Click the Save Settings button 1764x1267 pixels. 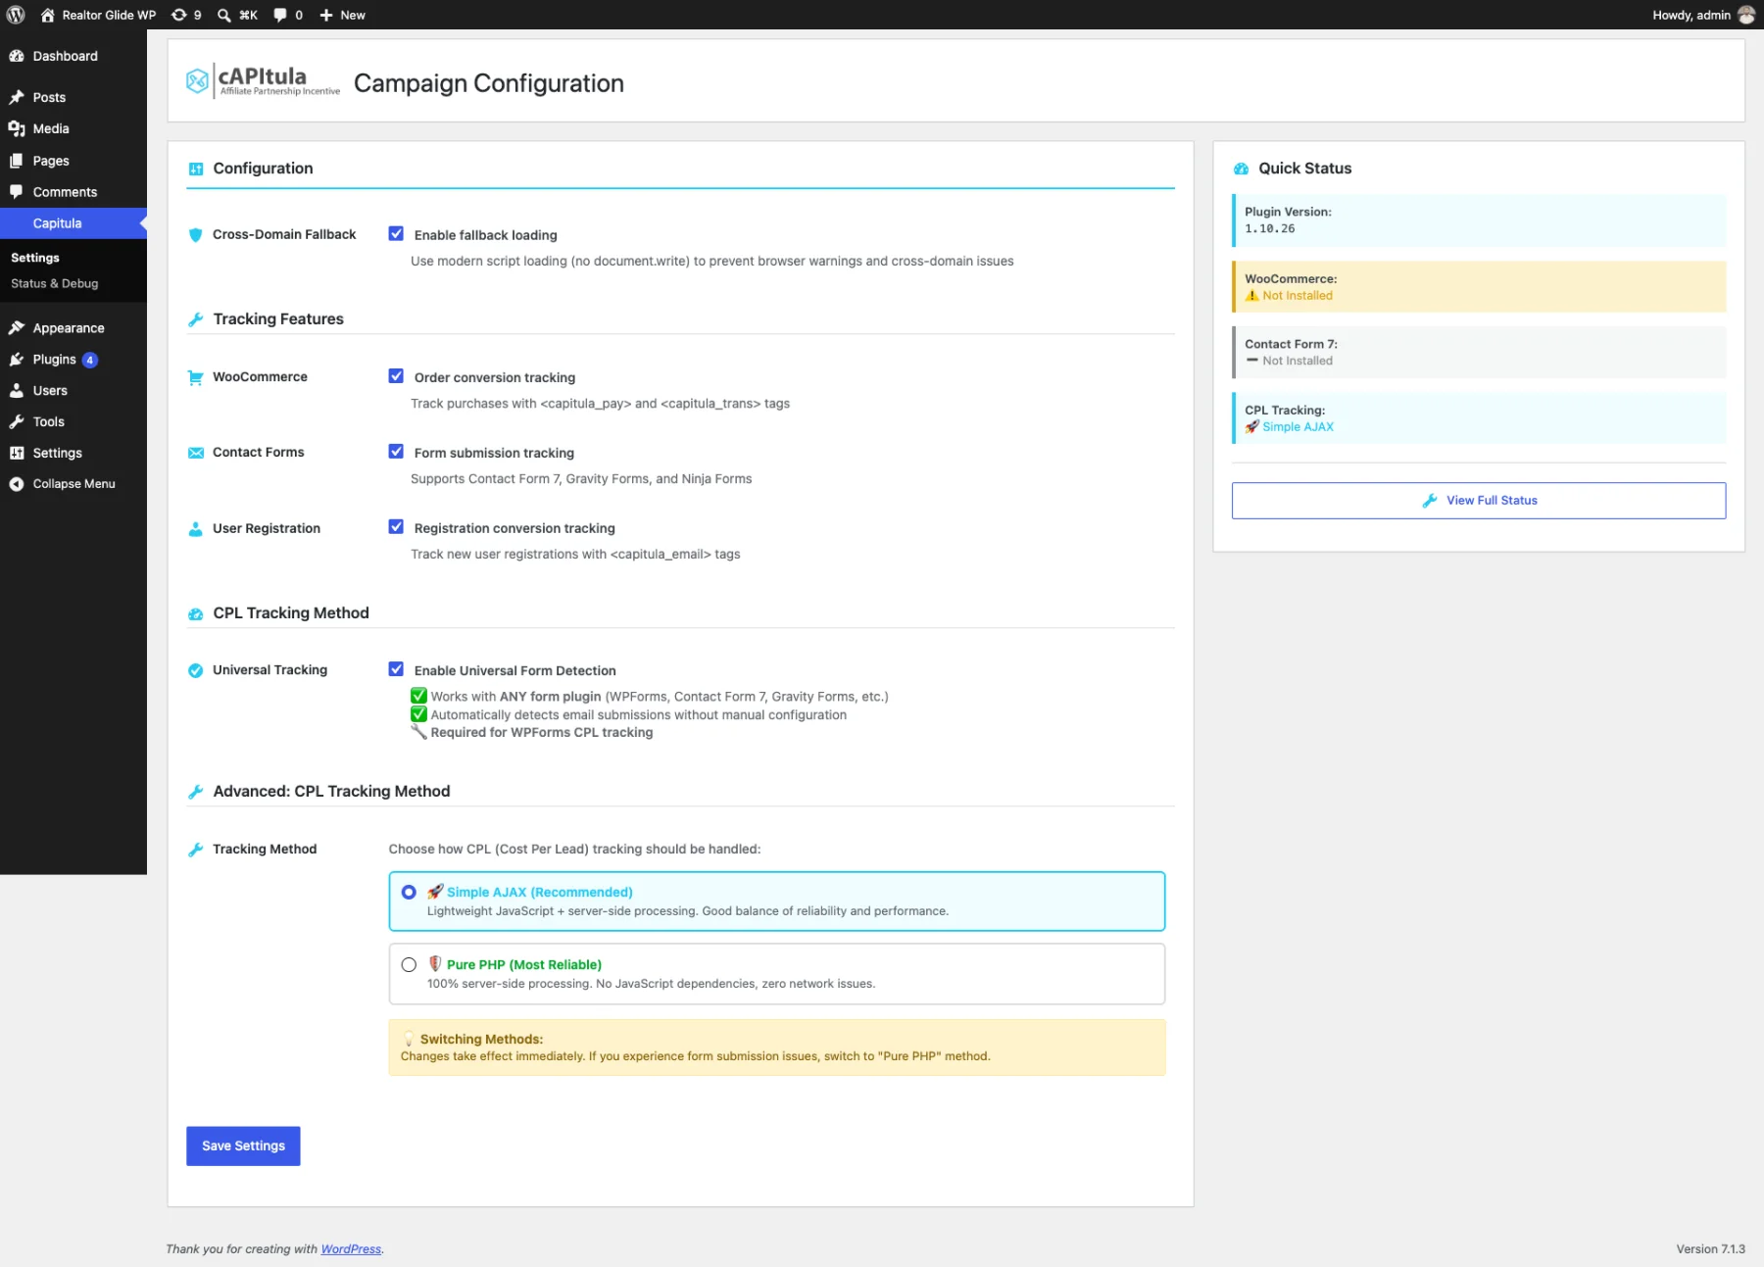[243, 1145]
